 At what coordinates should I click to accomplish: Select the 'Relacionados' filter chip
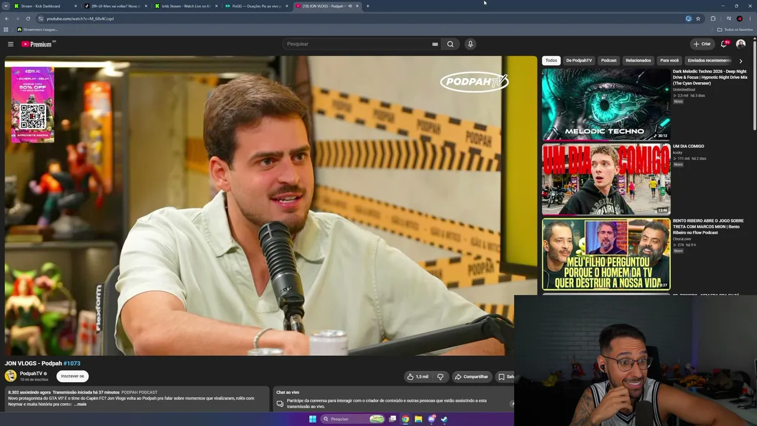tap(638, 60)
